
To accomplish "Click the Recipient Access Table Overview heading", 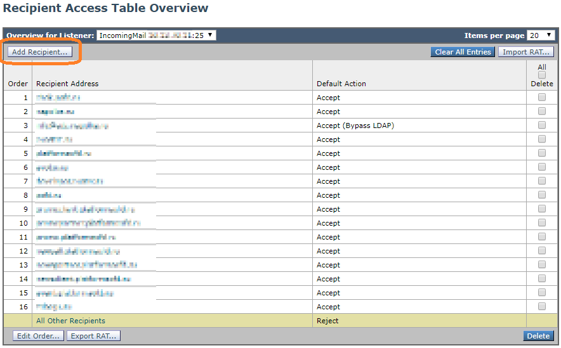I will pyautogui.click(x=105, y=8).
